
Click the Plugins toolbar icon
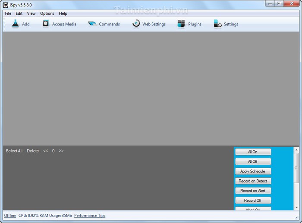click(x=181, y=24)
